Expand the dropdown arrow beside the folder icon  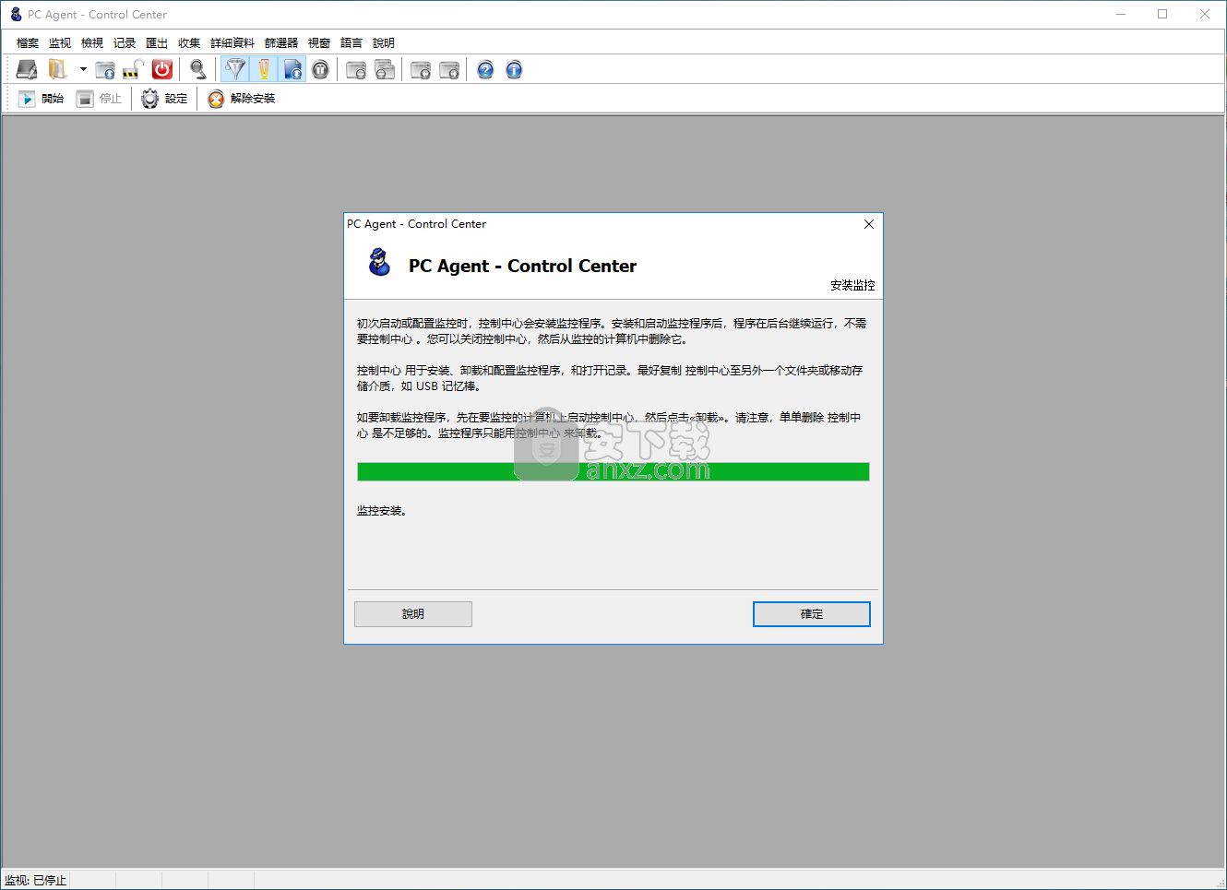pyautogui.click(x=82, y=69)
